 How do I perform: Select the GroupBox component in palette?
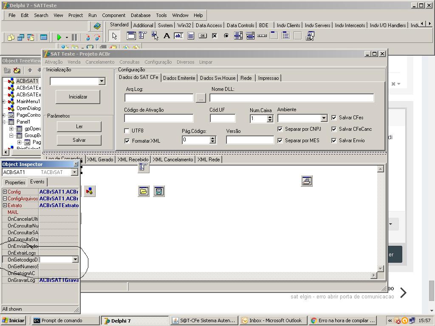(274, 36)
